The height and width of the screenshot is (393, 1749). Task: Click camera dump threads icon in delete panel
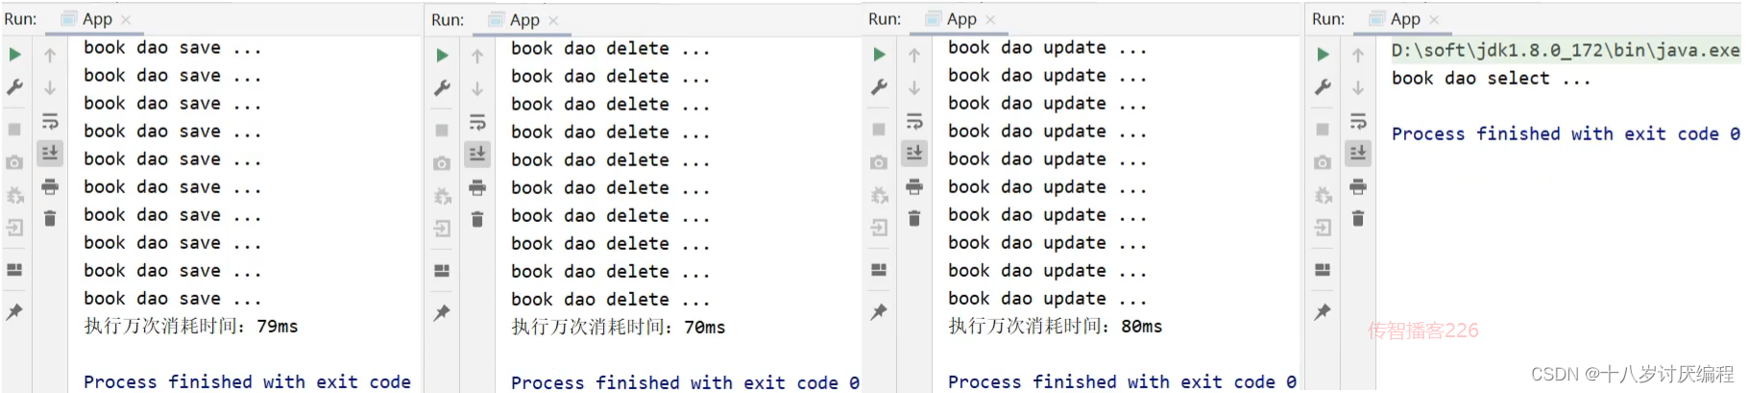coord(442,164)
